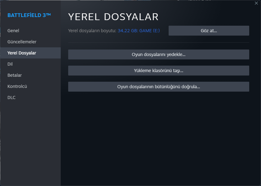
Task: Verify files with Oyun dosyalarının bütünlüğünü doğrula
Action: [159, 87]
